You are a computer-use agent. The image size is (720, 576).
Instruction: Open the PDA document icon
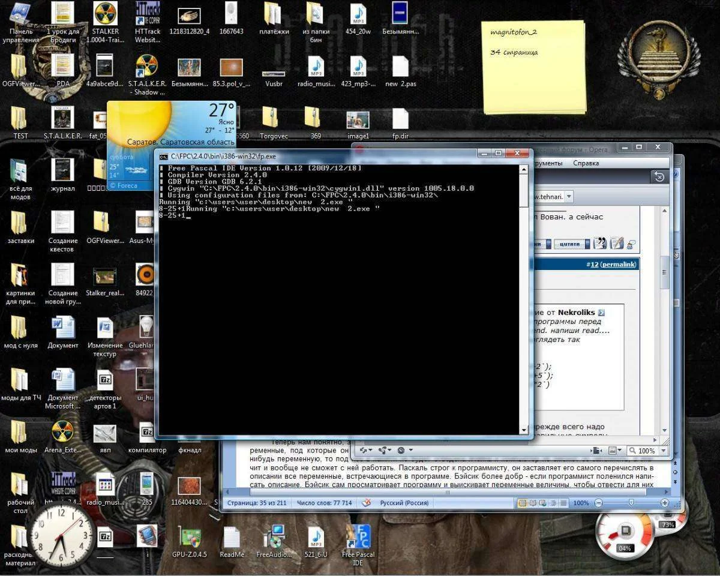63,71
